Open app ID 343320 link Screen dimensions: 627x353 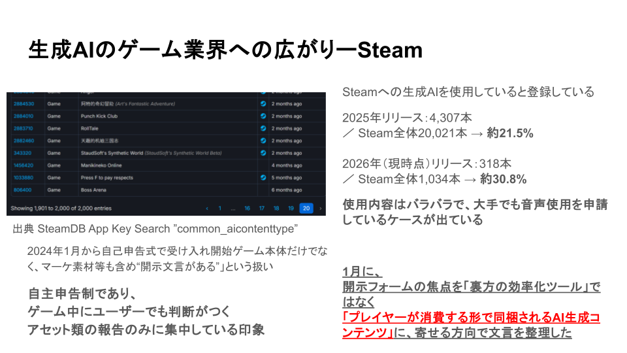(22, 153)
